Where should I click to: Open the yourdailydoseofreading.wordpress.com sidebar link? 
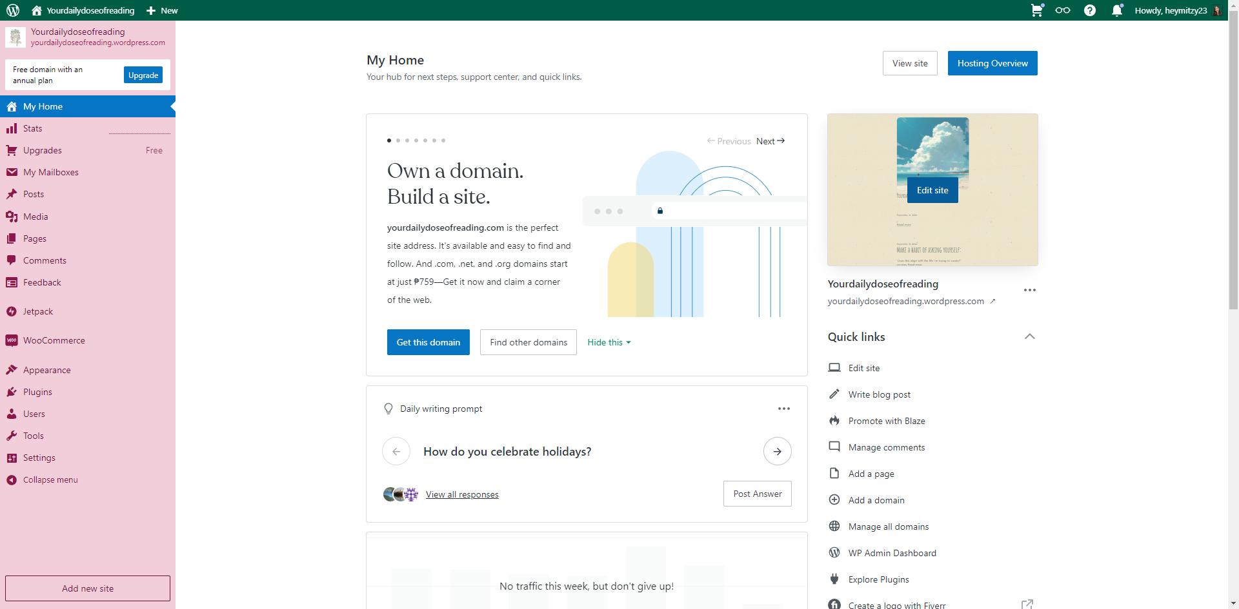98,43
